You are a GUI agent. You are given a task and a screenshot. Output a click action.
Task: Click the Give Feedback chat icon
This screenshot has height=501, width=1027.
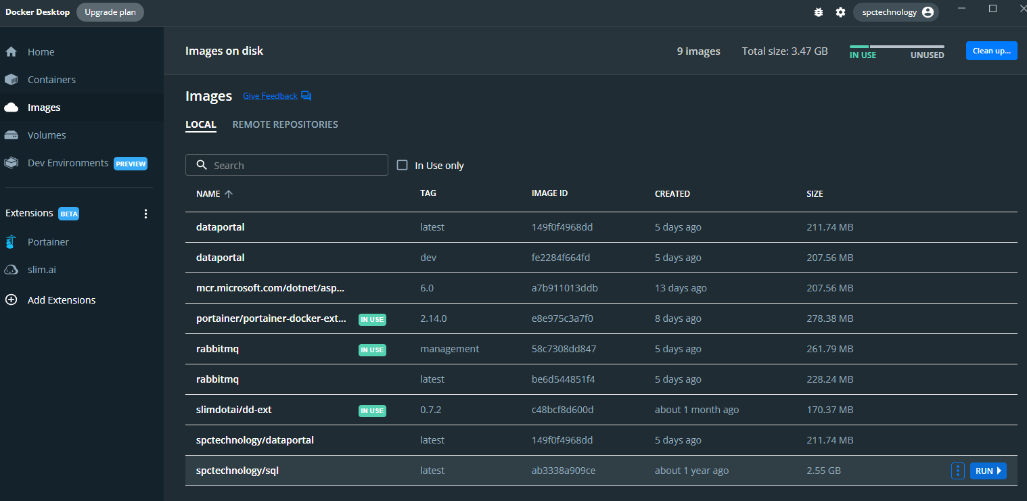306,96
